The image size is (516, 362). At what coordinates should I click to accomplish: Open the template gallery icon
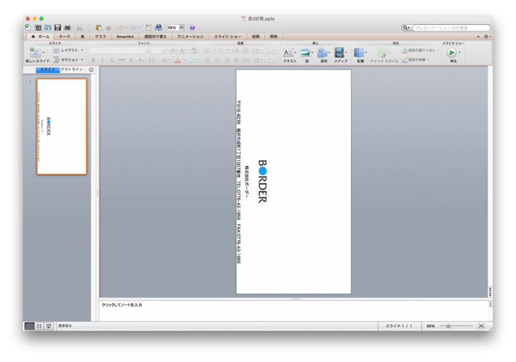pyautogui.click(x=38, y=28)
